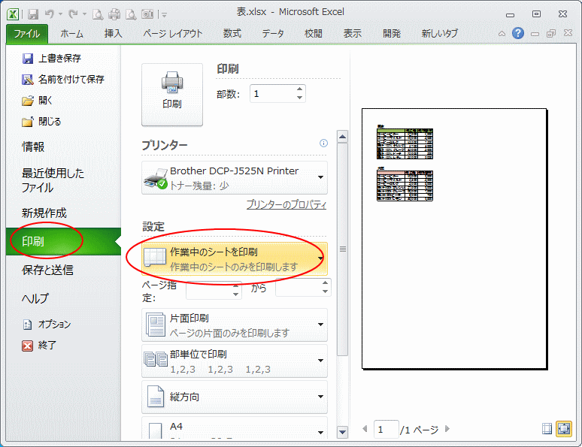582x447 pixels.
Task: Click the Excel application icon in the title bar
Action: click(x=13, y=14)
